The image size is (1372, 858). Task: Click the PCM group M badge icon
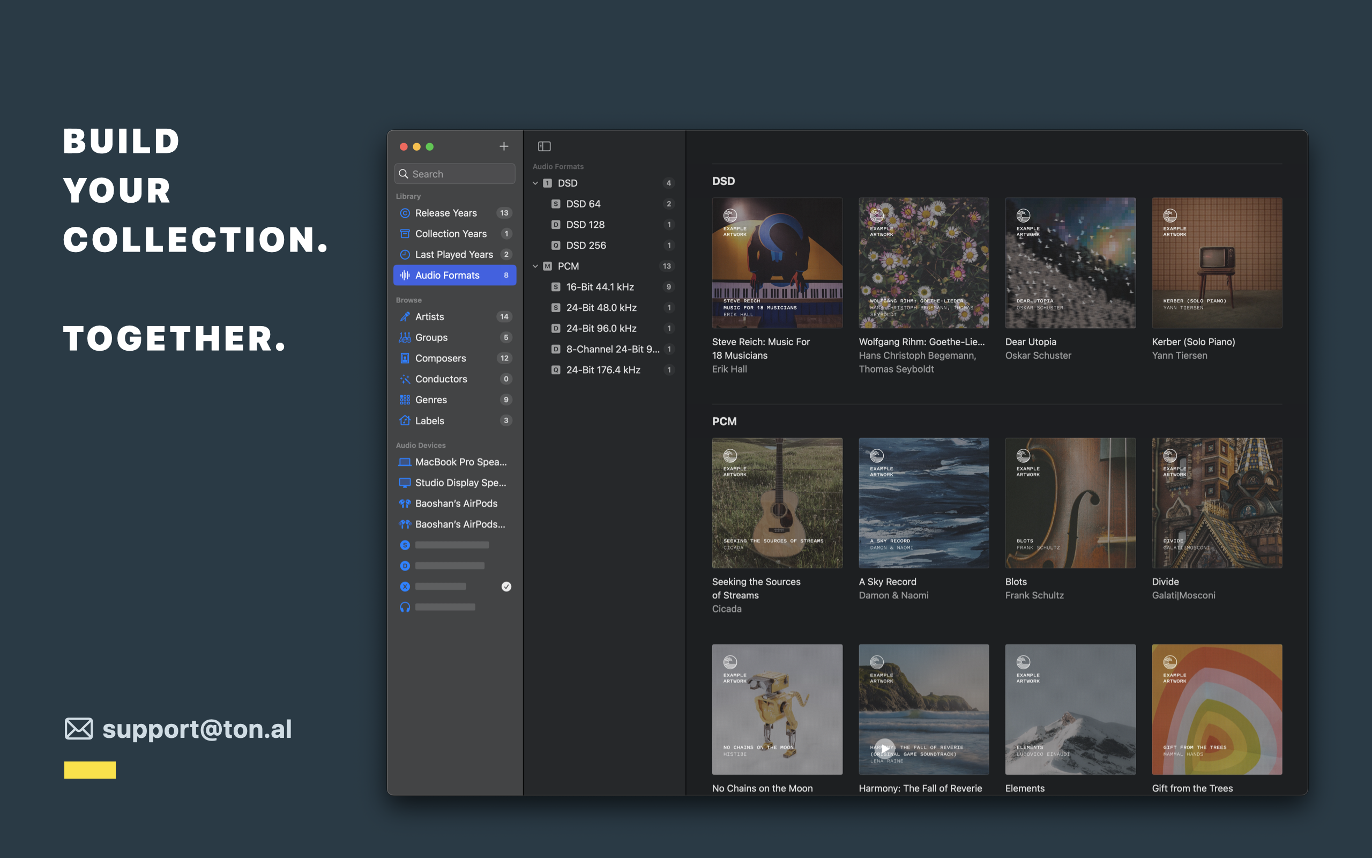click(x=548, y=266)
